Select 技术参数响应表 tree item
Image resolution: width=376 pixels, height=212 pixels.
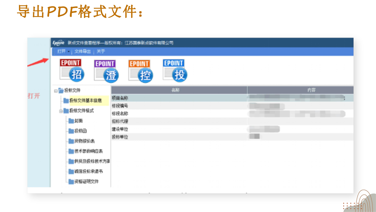88,151
